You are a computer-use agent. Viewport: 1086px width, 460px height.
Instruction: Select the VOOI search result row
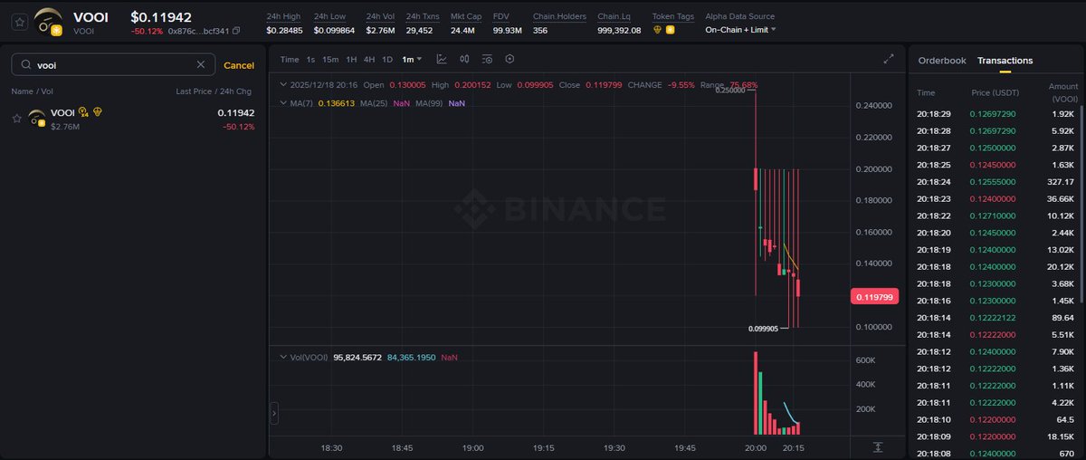pyautogui.click(x=133, y=119)
